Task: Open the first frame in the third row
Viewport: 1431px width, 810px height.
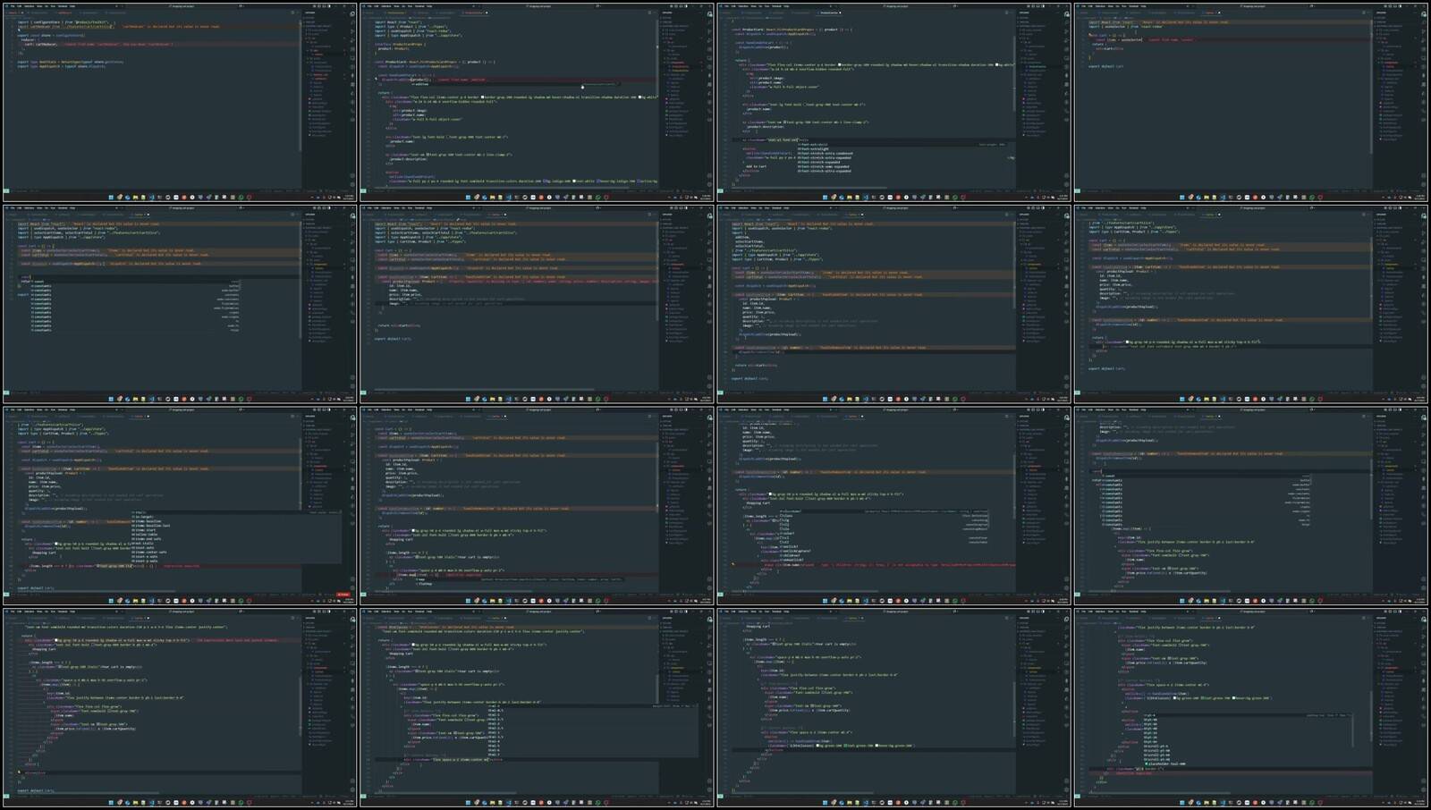Action: click(180, 506)
